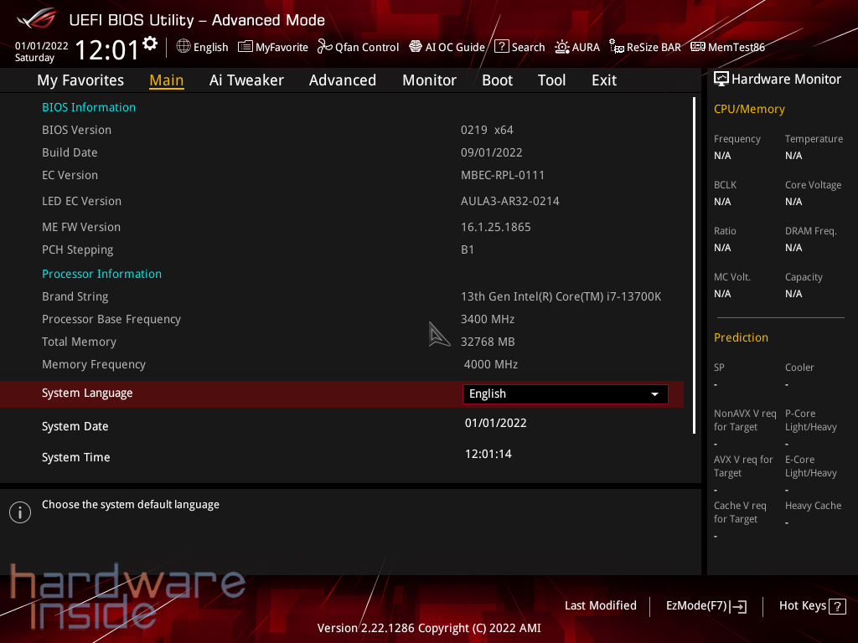This screenshot has width=858, height=643.
Task: Click Build Date value 09/01/2022
Action: coord(491,152)
